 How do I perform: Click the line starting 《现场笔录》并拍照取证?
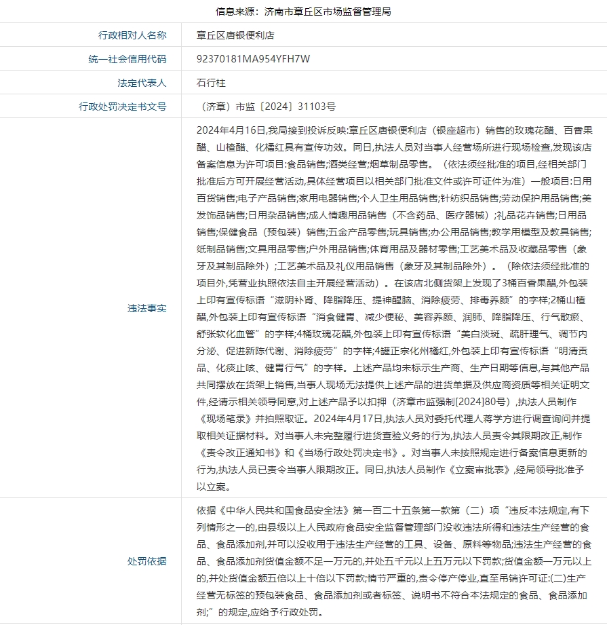click(393, 419)
